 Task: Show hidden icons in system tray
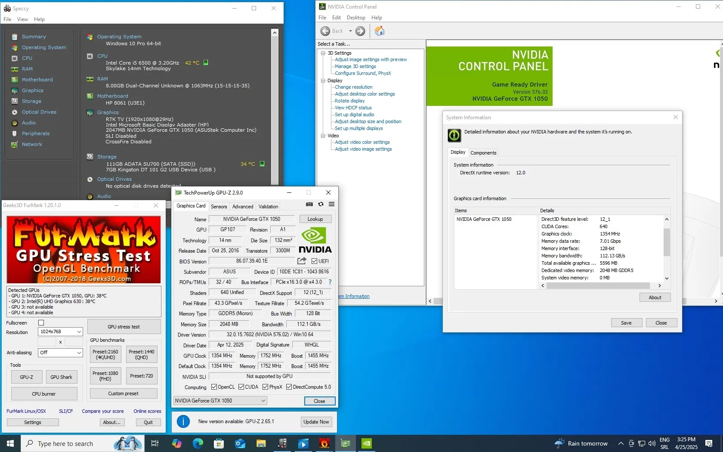pyautogui.click(x=621, y=443)
